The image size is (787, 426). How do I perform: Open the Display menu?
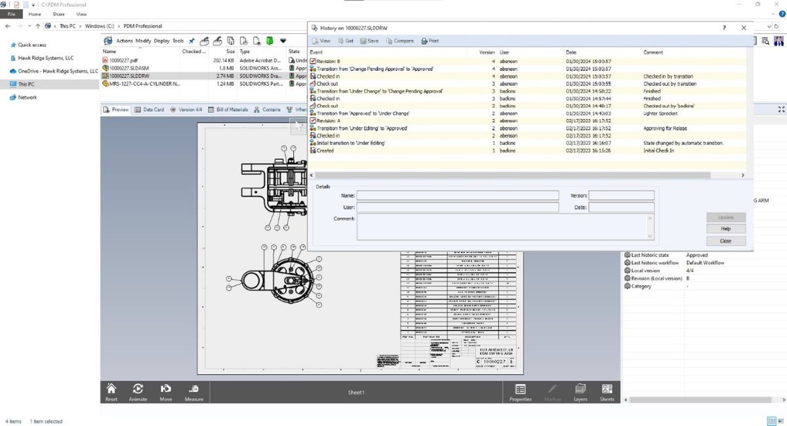coord(161,41)
